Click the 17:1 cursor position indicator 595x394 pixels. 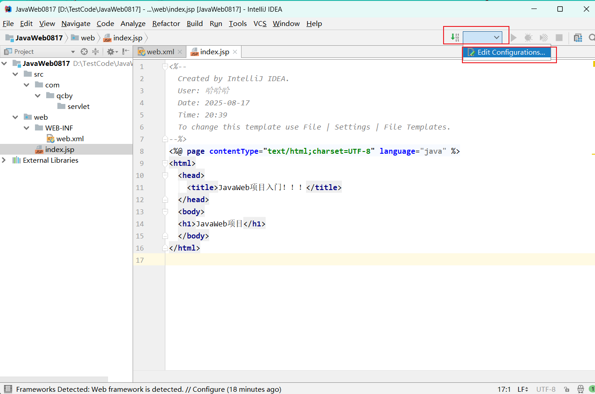[504, 389]
